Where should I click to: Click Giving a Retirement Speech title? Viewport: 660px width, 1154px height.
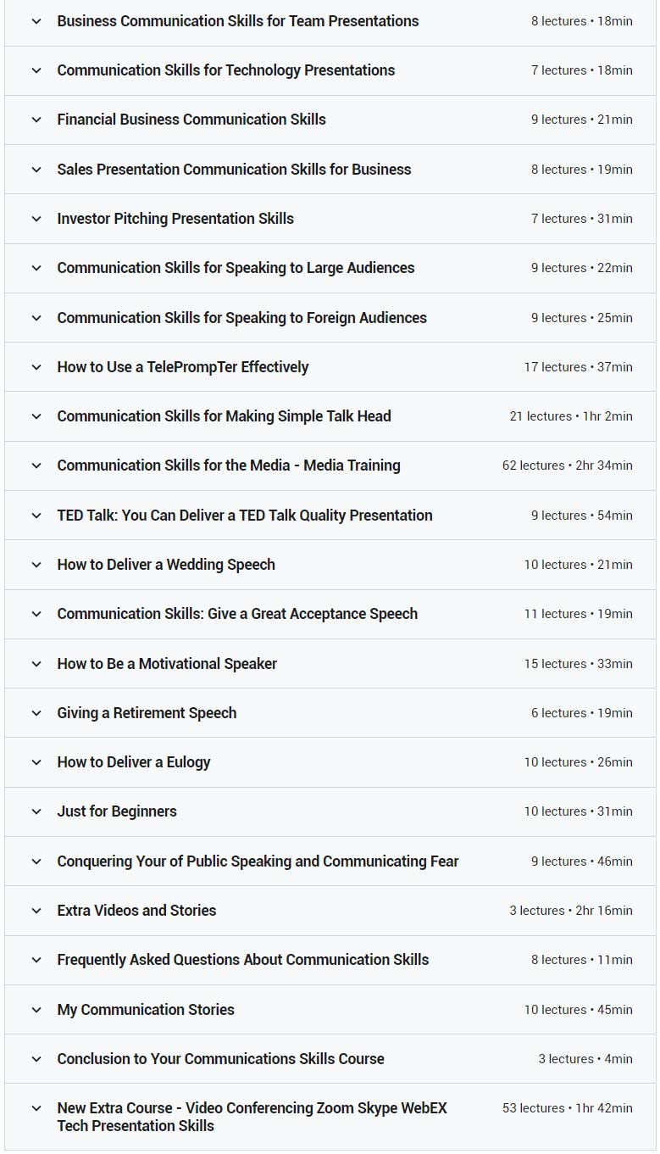click(147, 713)
